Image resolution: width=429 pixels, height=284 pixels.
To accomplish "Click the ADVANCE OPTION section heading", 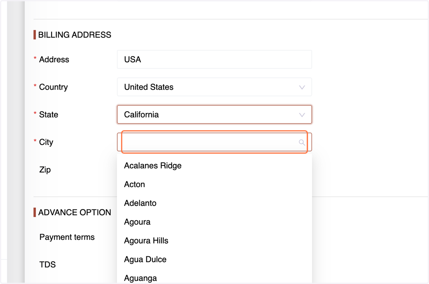I will tap(75, 212).
